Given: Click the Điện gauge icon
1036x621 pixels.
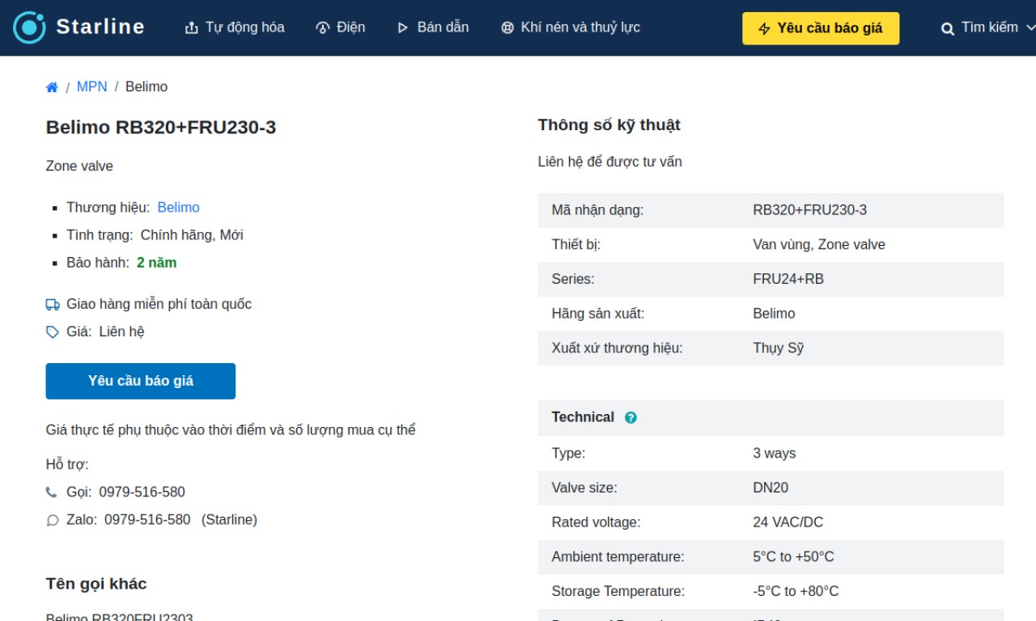Looking at the screenshot, I should (322, 28).
